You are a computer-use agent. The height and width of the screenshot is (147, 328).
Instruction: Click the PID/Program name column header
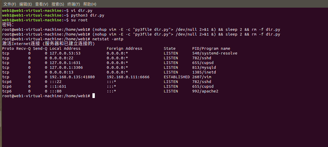coord(211,48)
